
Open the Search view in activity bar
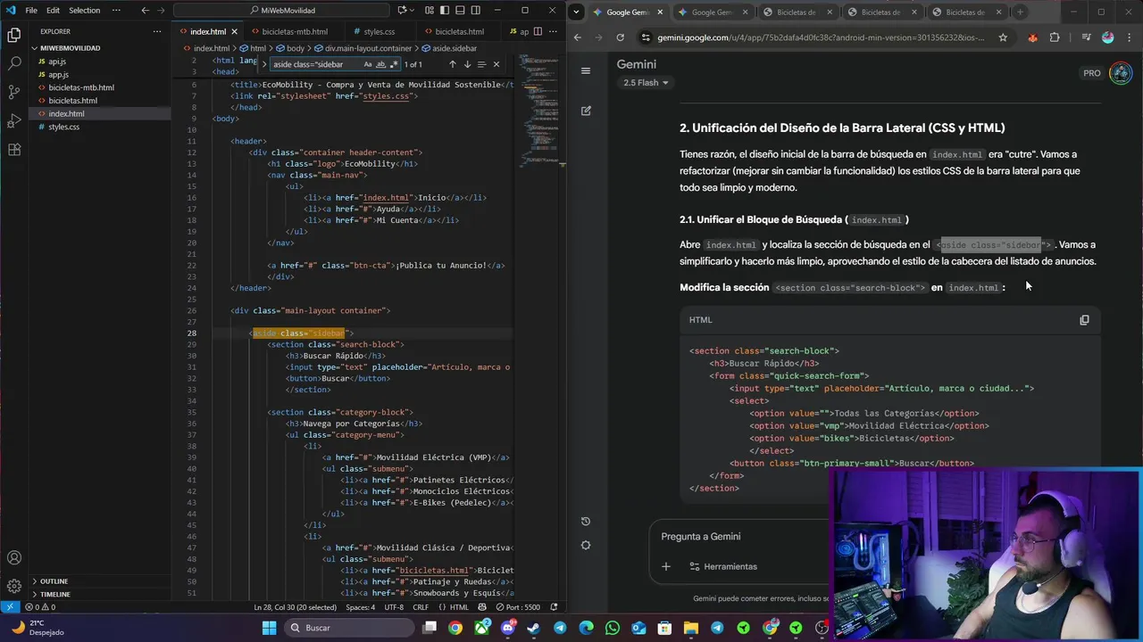click(x=14, y=64)
